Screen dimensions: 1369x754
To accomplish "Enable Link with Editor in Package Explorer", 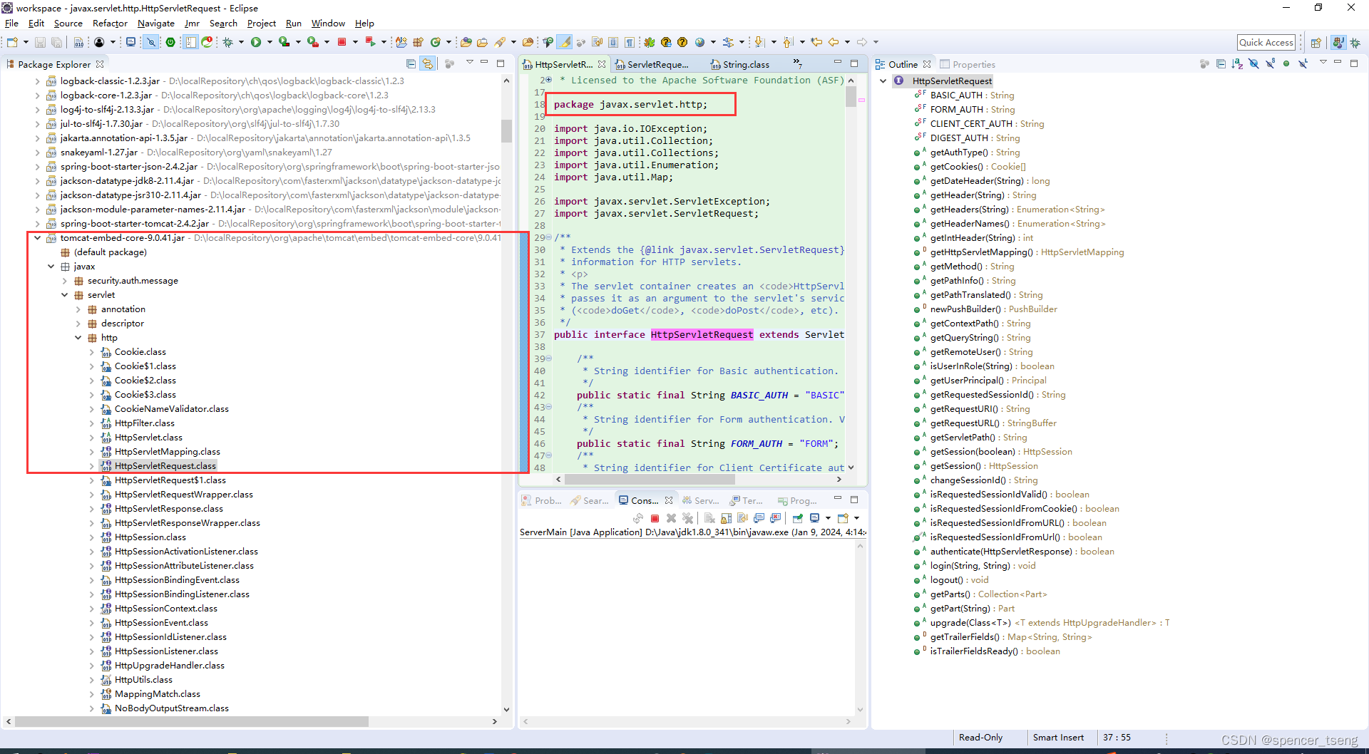I will [429, 63].
